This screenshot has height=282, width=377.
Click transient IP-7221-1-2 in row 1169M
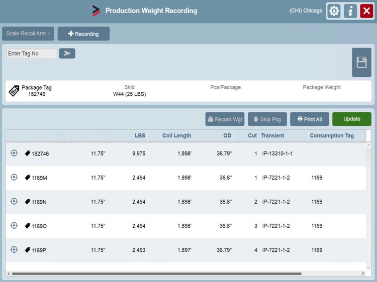[276, 178]
